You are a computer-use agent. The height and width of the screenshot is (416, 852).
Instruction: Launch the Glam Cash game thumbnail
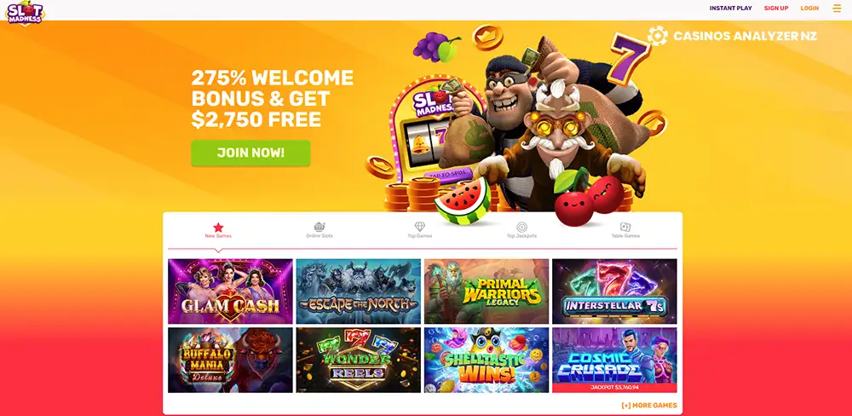point(230,292)
